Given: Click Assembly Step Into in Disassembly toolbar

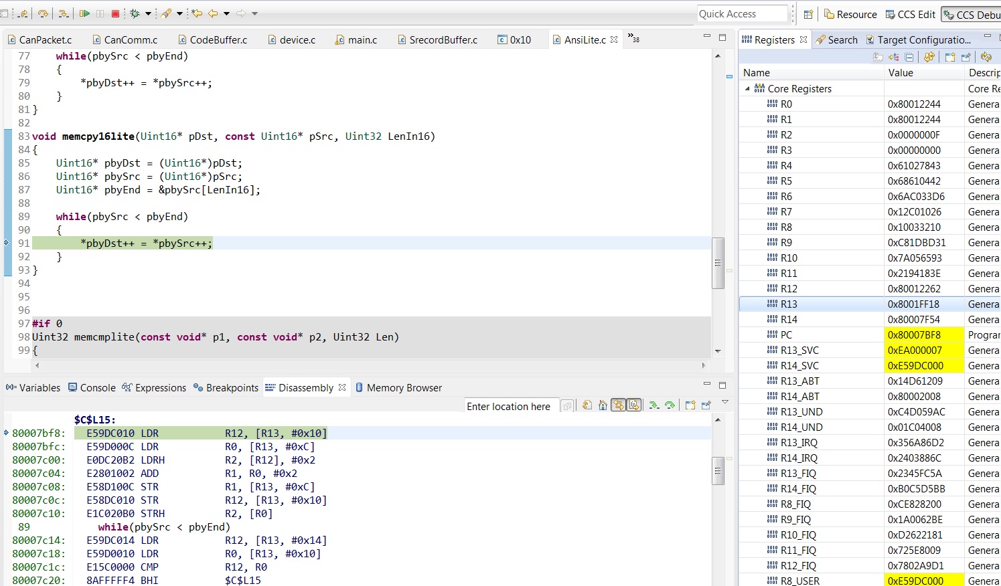Looking at the screenshot, I should tap(654, 405).
